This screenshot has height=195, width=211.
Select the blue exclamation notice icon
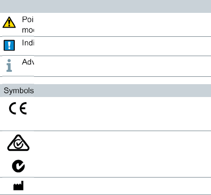coord(9,45)
